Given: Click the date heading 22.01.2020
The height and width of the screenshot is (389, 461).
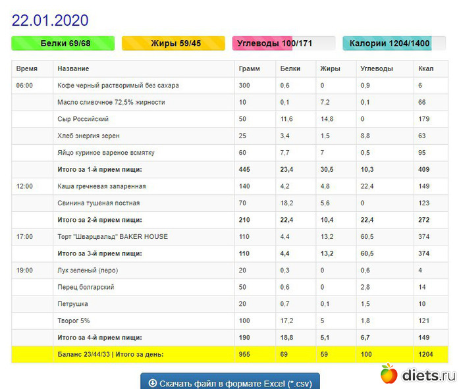Looking at the screenshot, I should 50,20.
